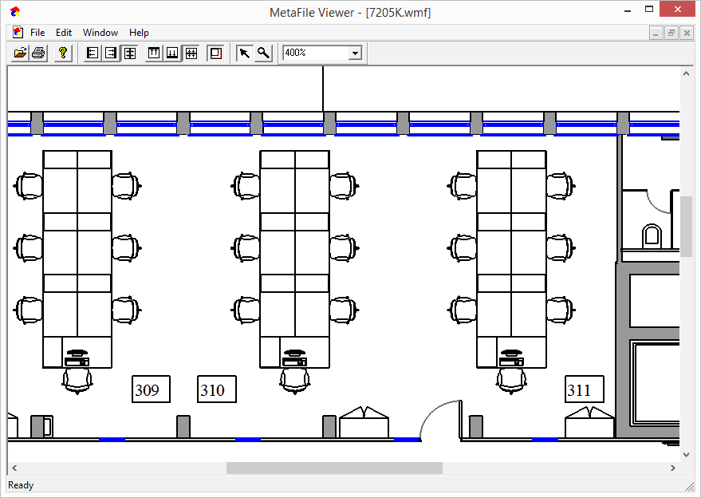
Task: Open help via the question mark icon
Action: (x=62, y=53)
